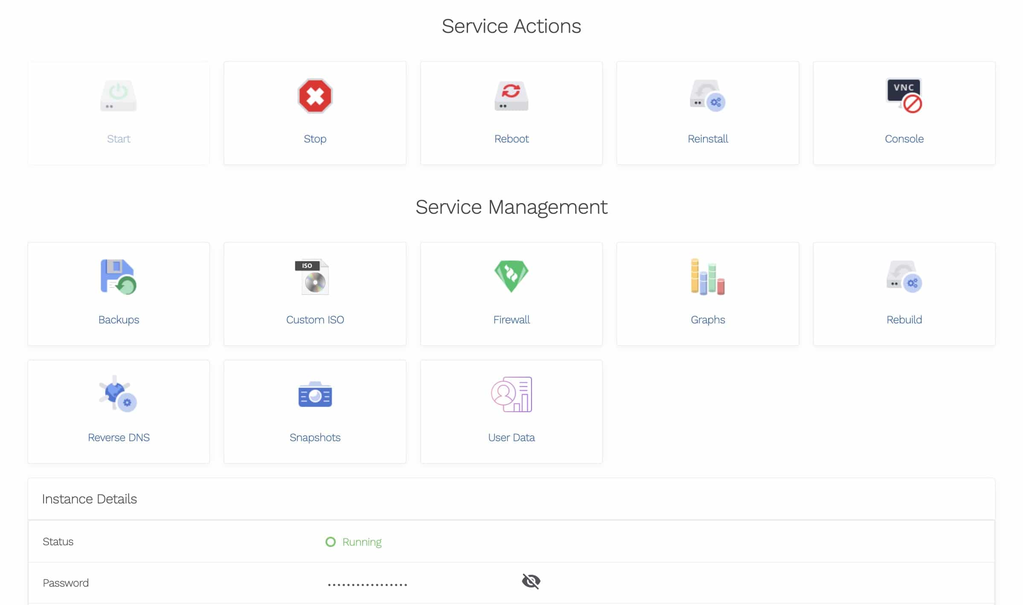Open the Reverse DNS globe icon
Image resolution: width=1023 pixels, height=605 pixels.
coord(118,394)
